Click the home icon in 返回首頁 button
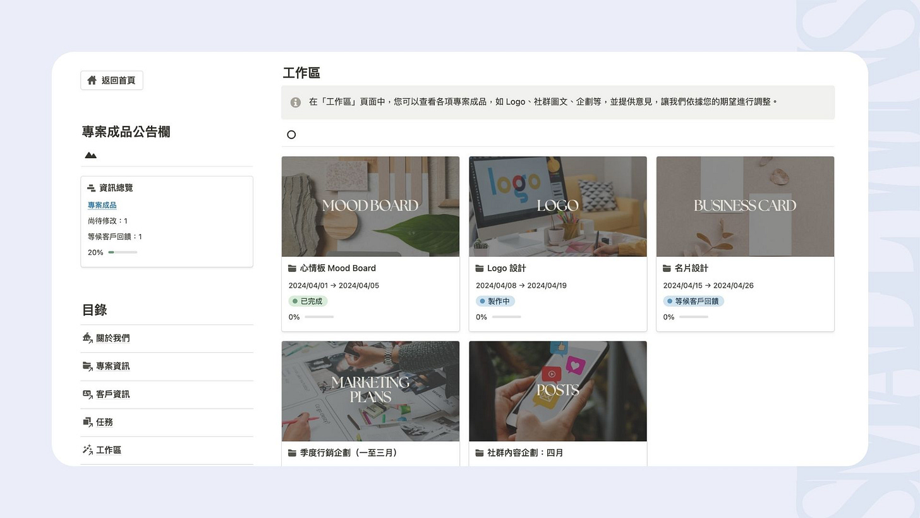The height and width of the screenshot is (518, 920). pos(92,80)
